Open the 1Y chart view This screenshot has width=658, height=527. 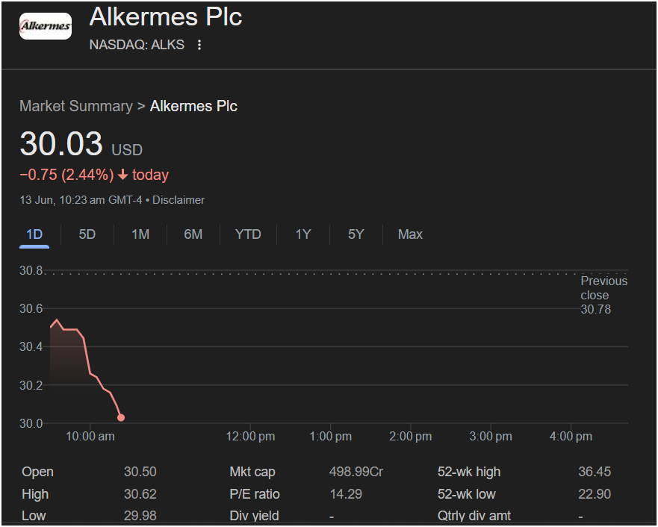(303, 234)
